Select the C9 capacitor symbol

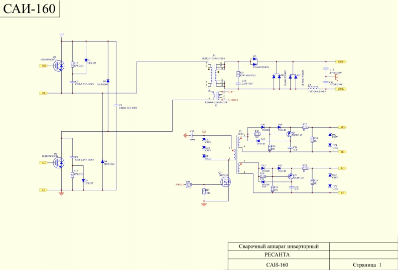pos(116,106)
